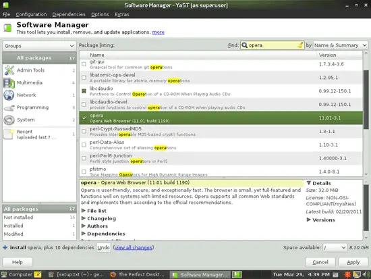This screenshot has width=371, height=279.
Task: Click the Multimedia group icon
Action: coord(9,82)
